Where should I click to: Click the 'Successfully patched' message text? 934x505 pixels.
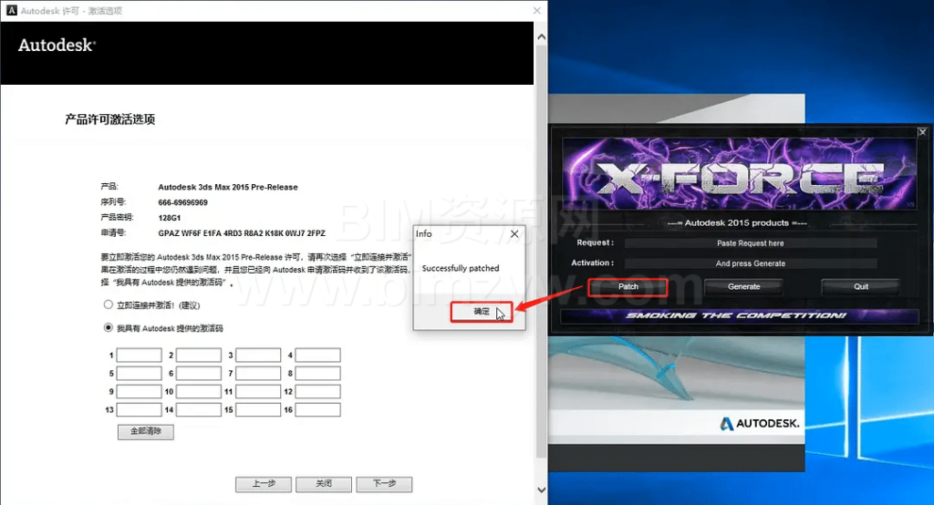pos(461,269)
